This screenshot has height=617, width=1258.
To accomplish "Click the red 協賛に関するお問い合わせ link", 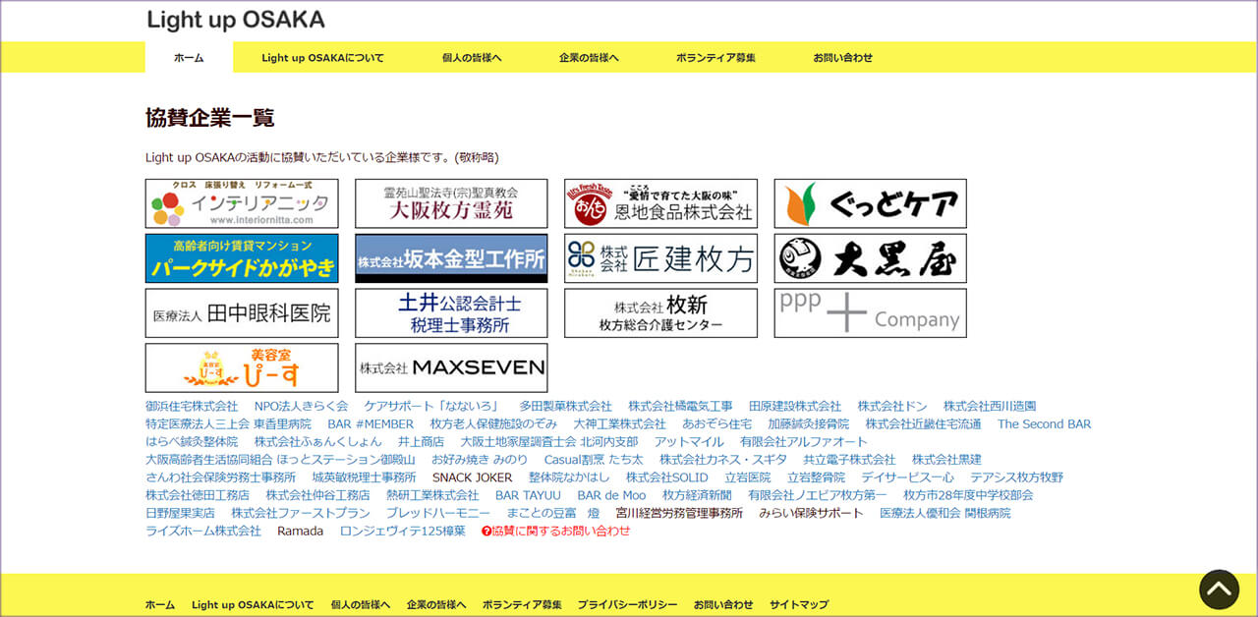I will (556, 531).
